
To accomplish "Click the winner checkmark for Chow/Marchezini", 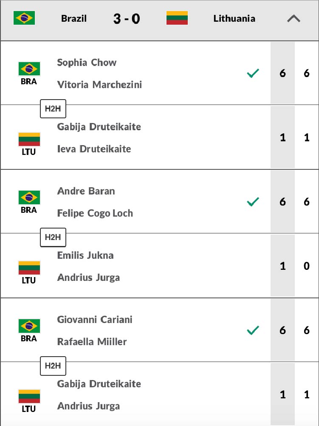I will click(x=253, y=74).
